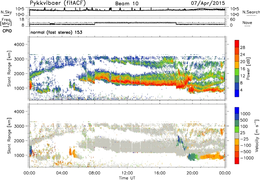The height and width of the screenshot is (180, 260).
Task: Click the red top segment of Power color bar
Action: coord(237,44)
